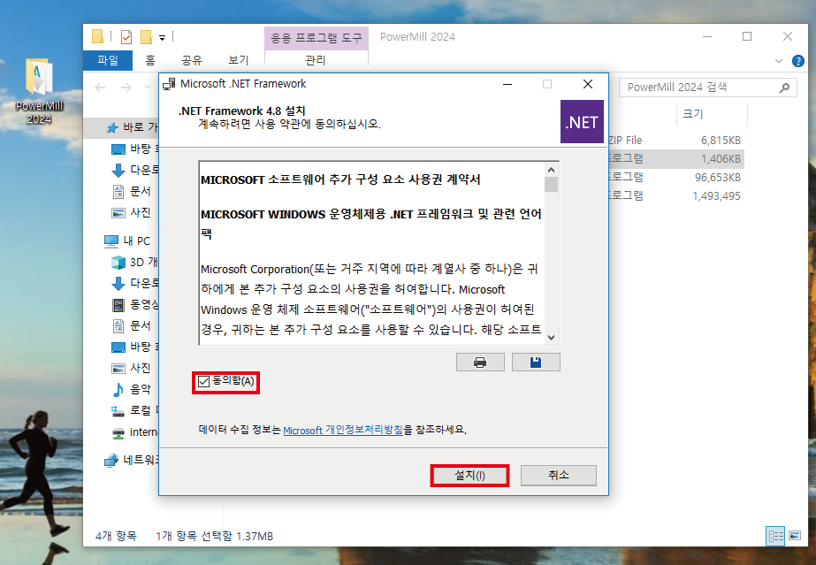
Task: Open the Microsoft 개인정보처리방침 link
Action: click(343, 430)
